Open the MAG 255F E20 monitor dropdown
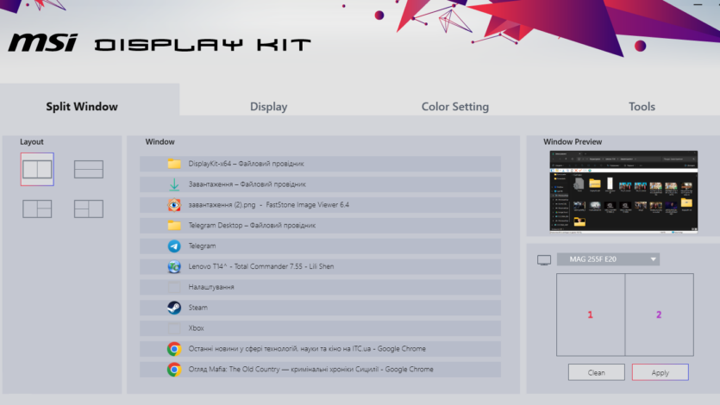720x405 pixels. (609, 259)
